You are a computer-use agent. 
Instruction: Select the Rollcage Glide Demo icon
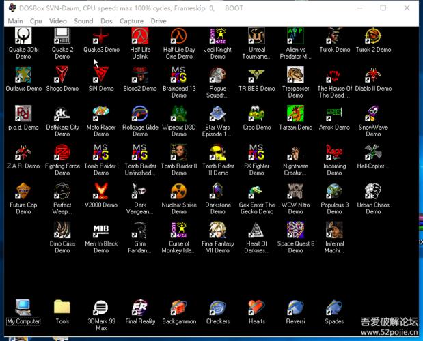pyautogui.click(x=139, y=114)
